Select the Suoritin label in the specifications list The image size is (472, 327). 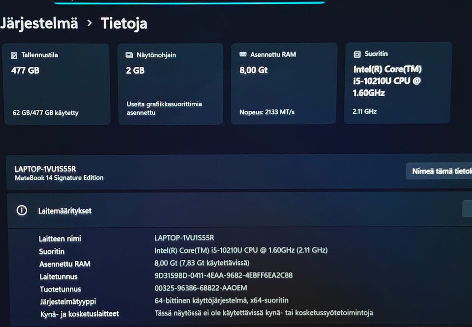(x=52, y=251)
